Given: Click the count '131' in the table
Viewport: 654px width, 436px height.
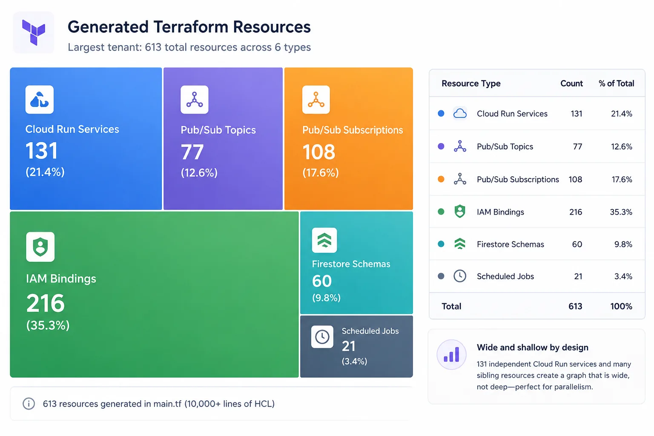Looking at the screenshot, I should click(577, 114).
